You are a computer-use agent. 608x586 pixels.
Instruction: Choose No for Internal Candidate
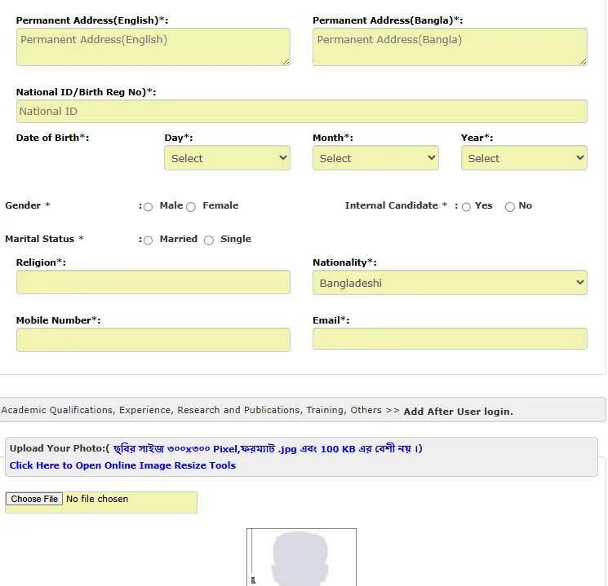click(x=509, y=207)
